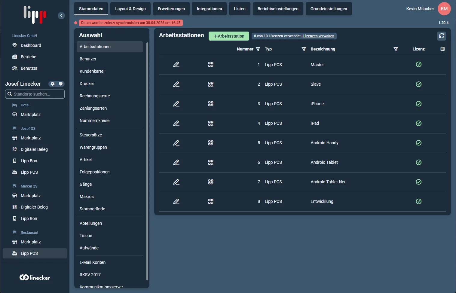Refresh the Arbeitsstationen list
Screen dimensions: 456x293
pos(442,36)
